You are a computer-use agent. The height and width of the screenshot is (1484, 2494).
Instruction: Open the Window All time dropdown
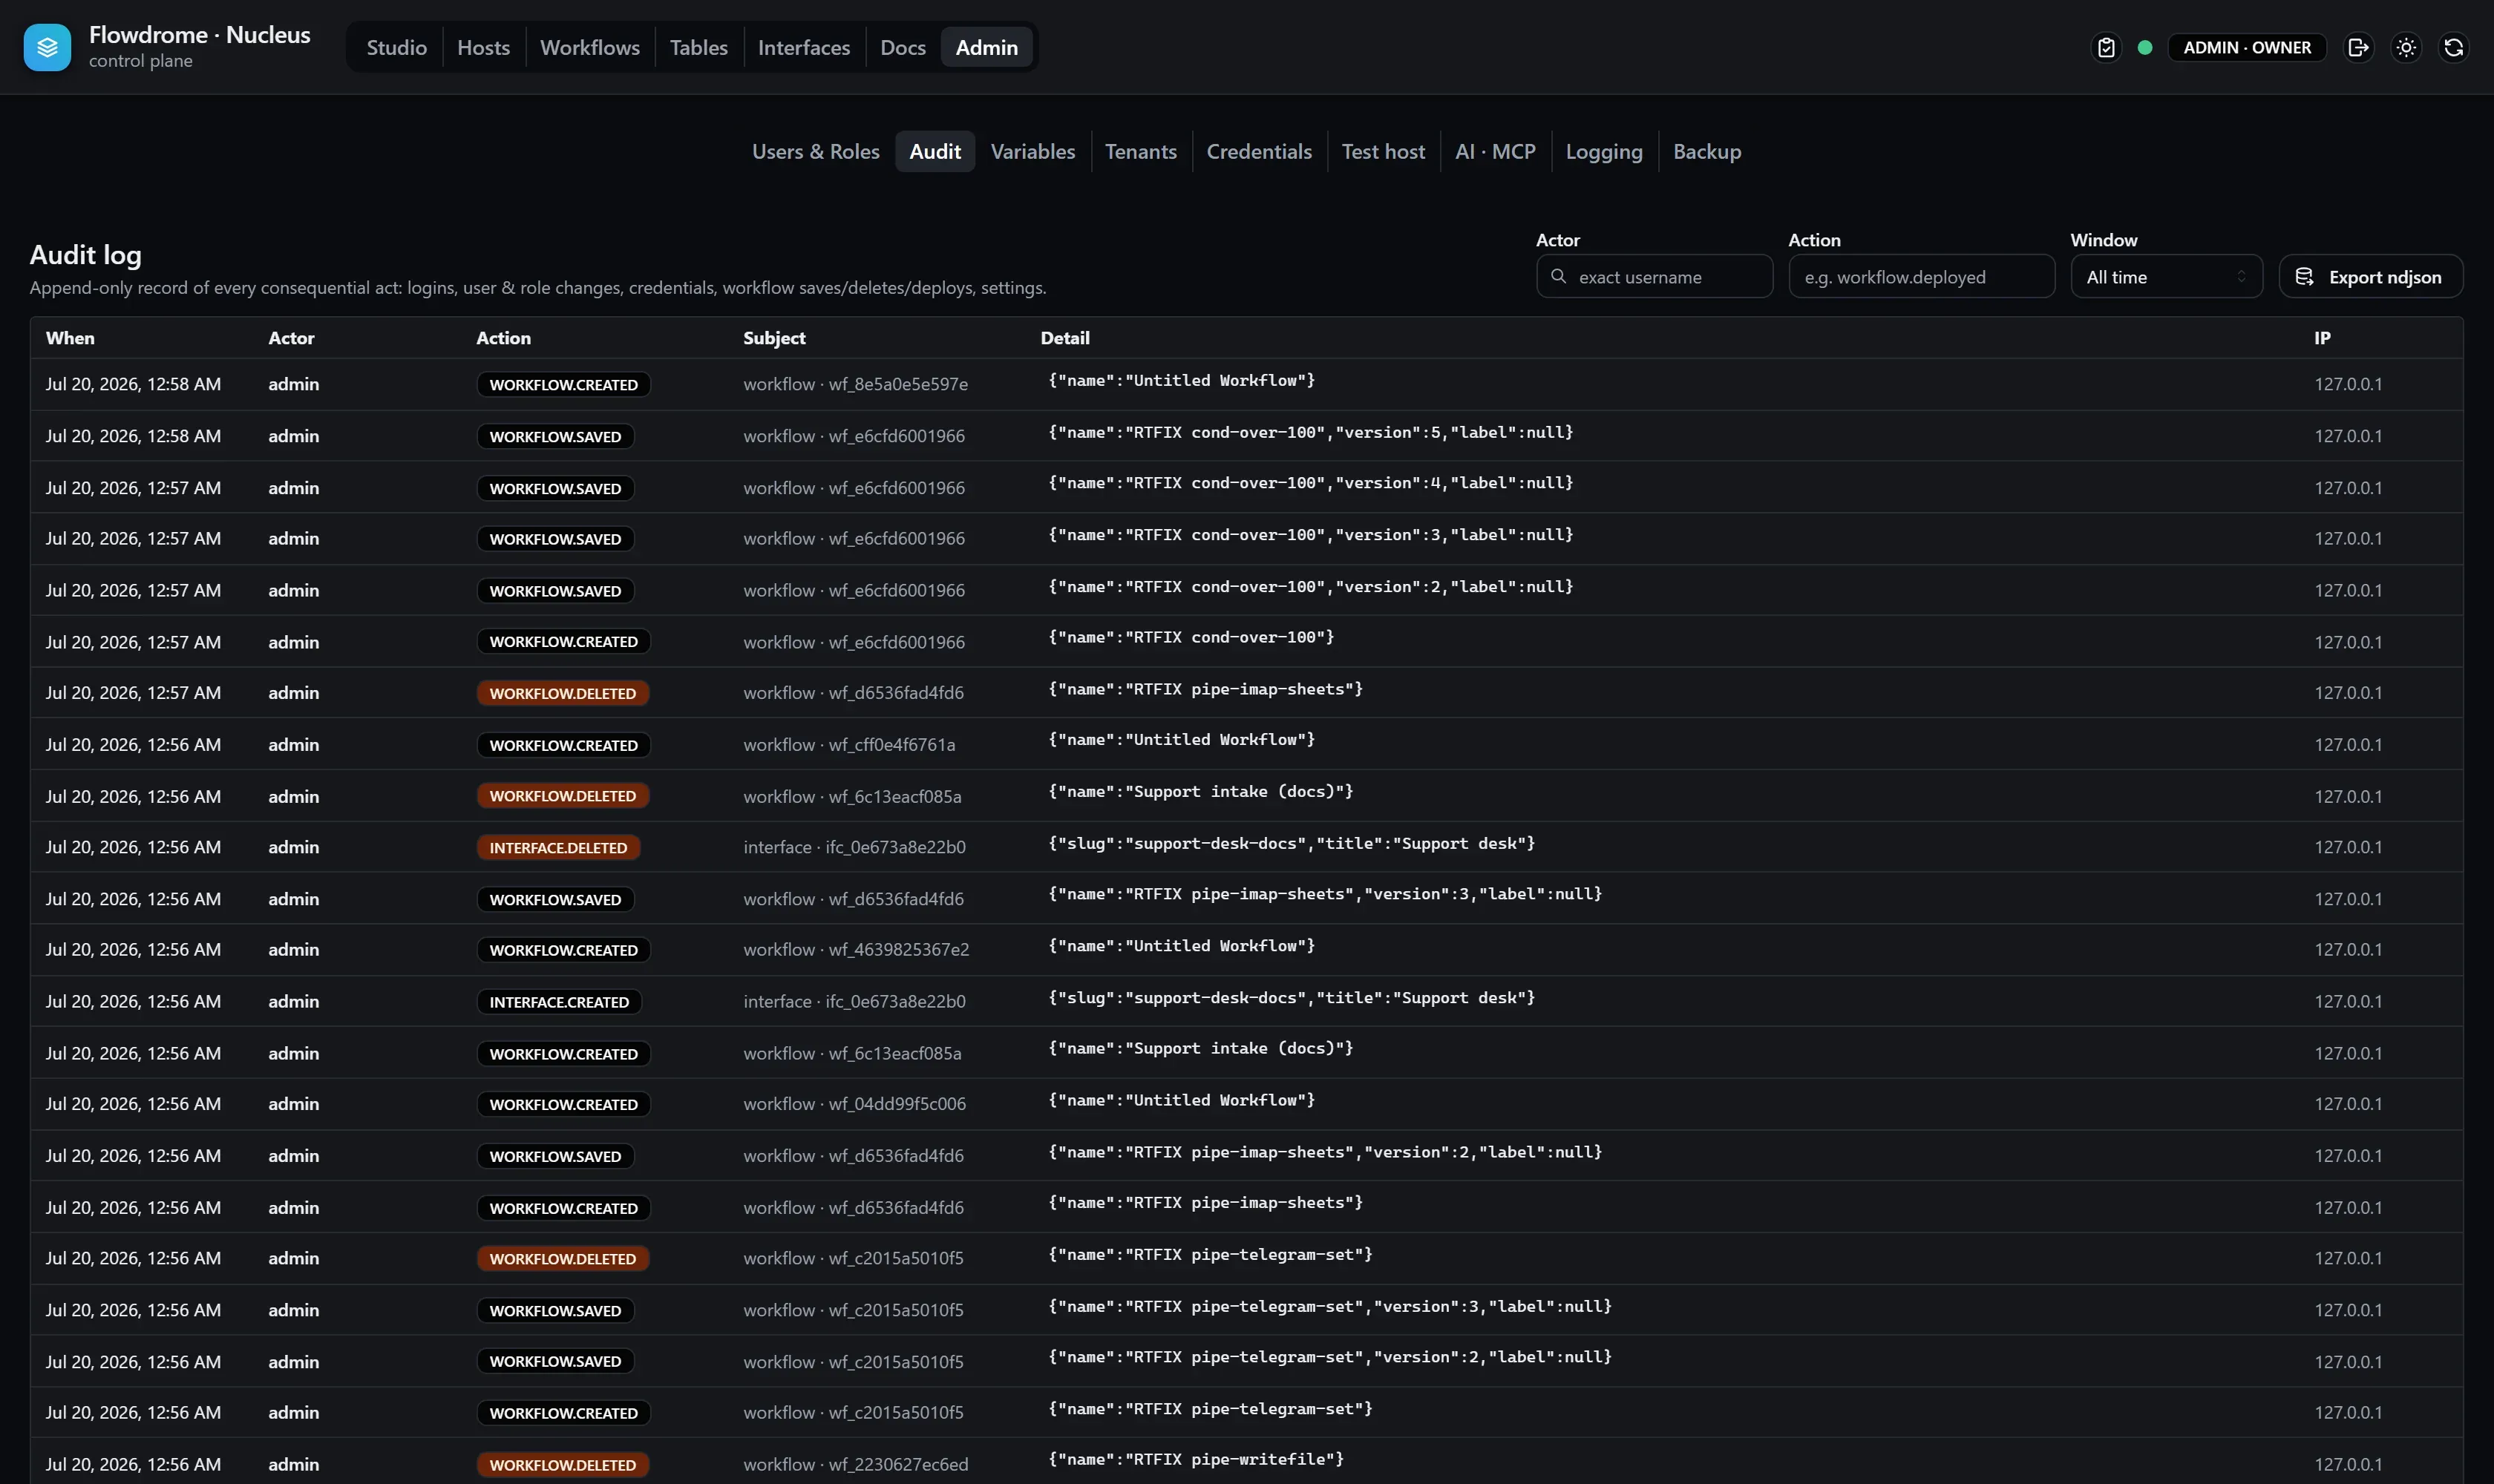2166,277
